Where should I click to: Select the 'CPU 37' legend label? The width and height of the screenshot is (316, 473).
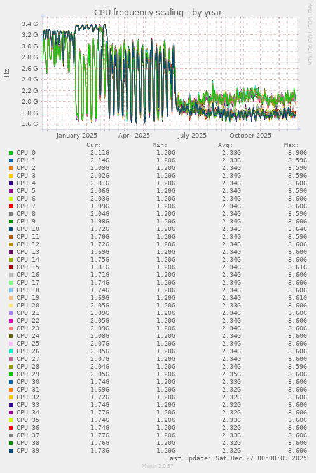click(28, 435)
